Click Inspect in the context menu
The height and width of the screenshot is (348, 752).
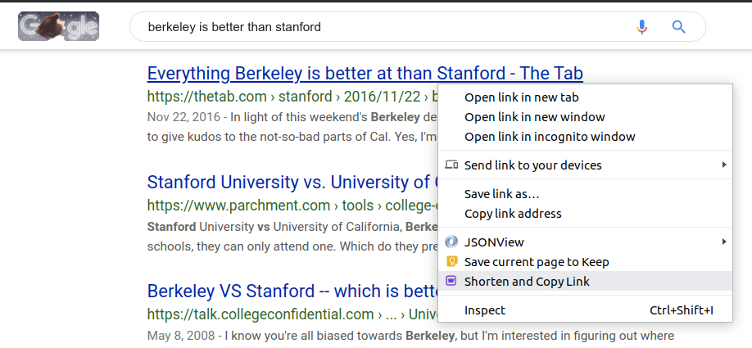[485, 310]
